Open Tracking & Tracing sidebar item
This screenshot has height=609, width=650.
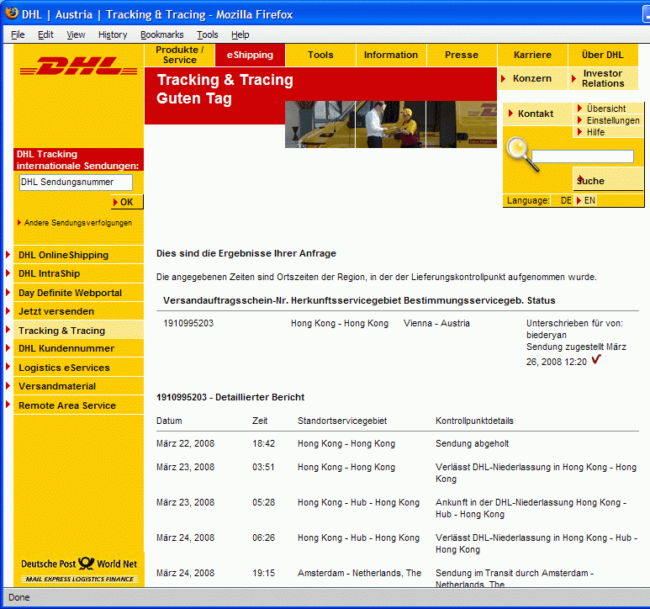pos(78,331)
